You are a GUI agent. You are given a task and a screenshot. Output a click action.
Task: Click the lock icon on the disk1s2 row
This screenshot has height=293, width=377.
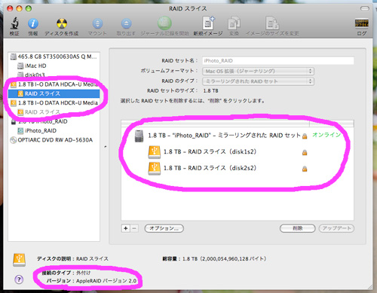click(305, 152)
